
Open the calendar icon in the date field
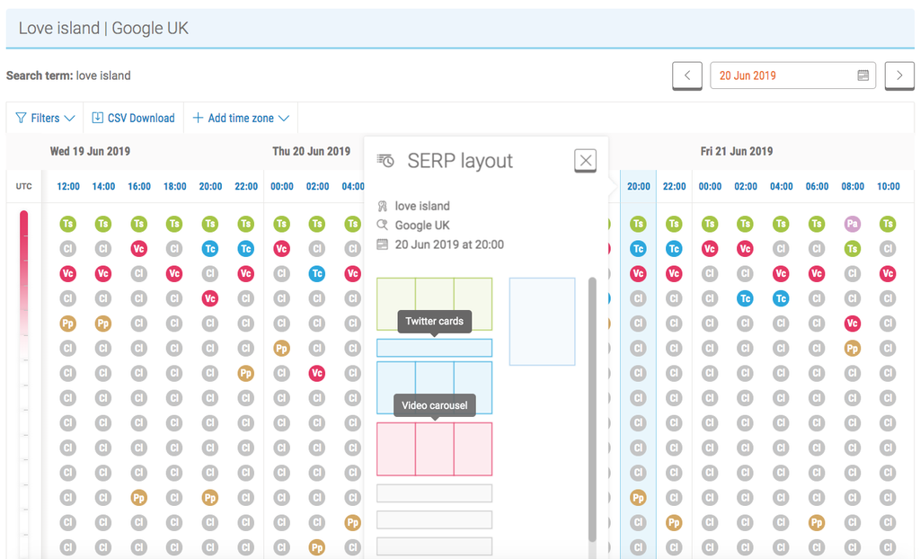[862, 75]
